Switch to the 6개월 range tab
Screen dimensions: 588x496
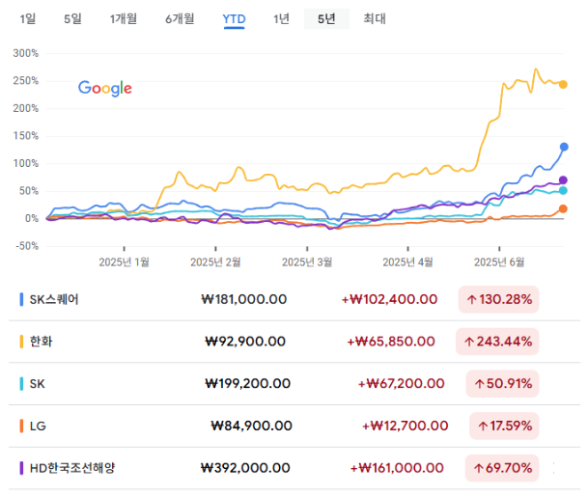(x=180, y=18)
